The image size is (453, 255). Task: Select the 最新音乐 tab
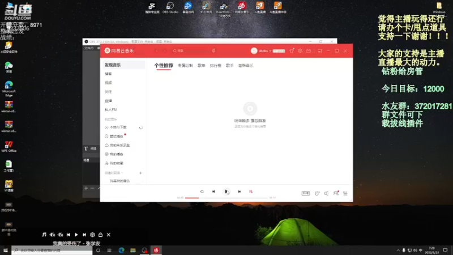click(246, 66)
